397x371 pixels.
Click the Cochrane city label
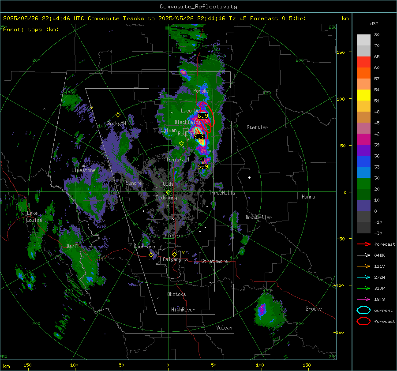[x=144, y=247]
